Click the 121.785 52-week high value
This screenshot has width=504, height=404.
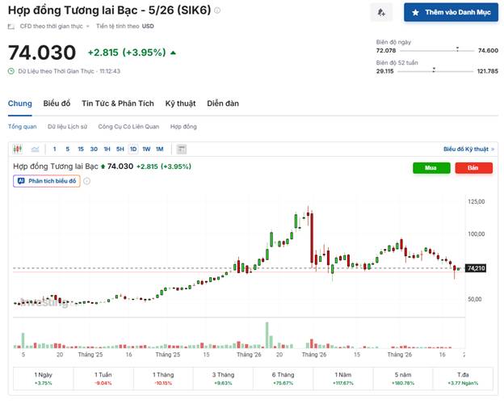point(487,71)
